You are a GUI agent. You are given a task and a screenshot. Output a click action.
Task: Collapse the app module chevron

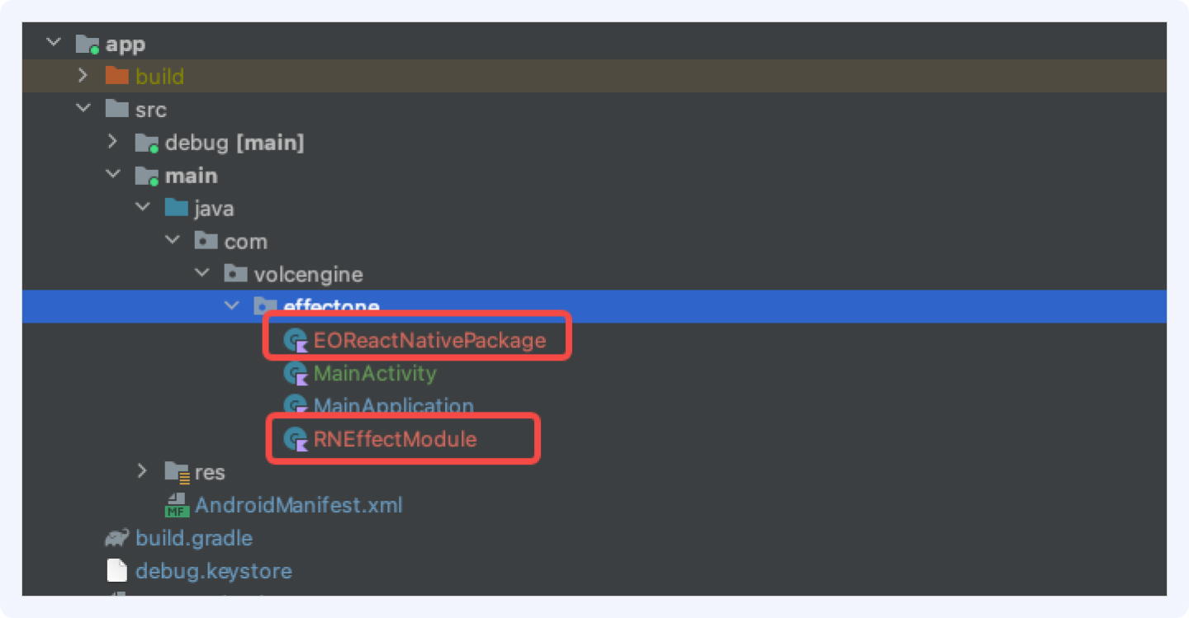point(54,42)
